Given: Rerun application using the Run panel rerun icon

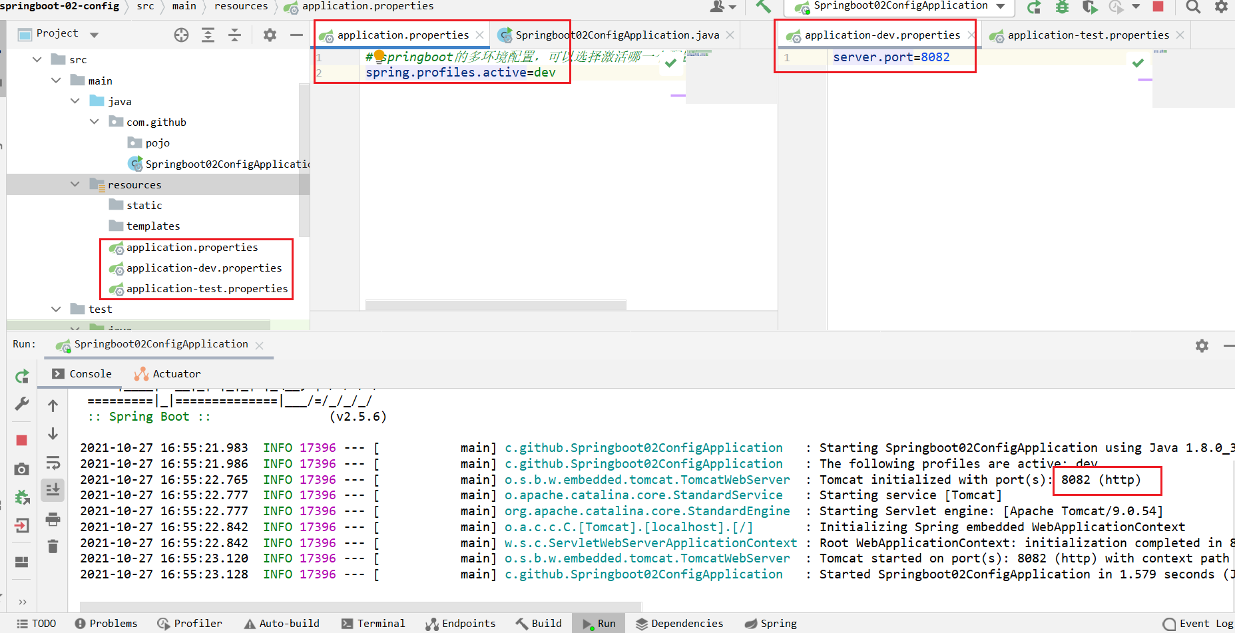Looking at the screenshot, I should [x=22, y=377].
